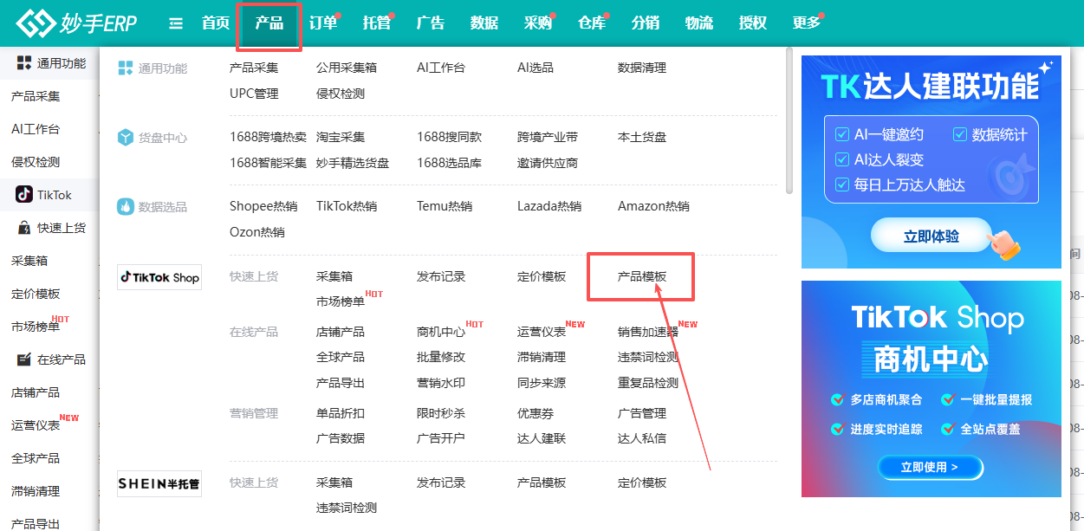This screenshot has width=1084, height=531.
Task: Open 淘宝采集 link
Action: 341,137
